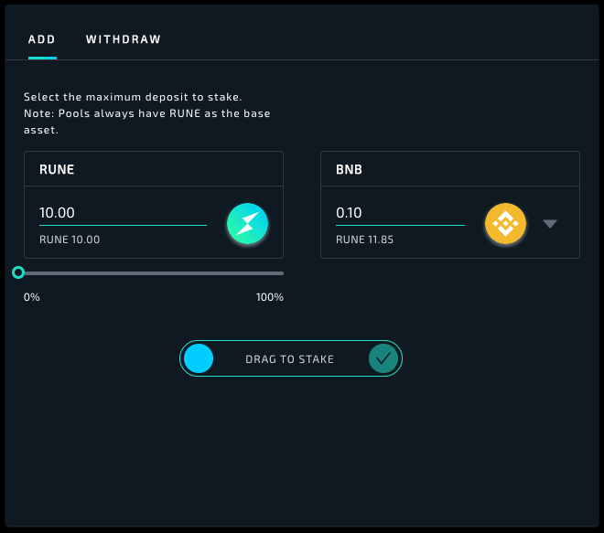Click the RUNE 10.00 value under RUNE input
This screenshot has width=604, height=533.
point(70,240)
